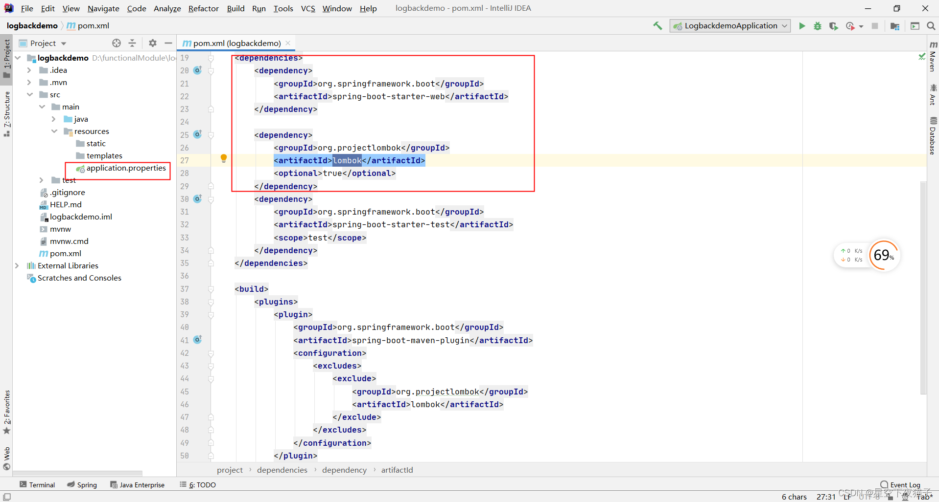Select logbackdemo.iml file
Viewport: 939px width, 502px height.
76,217
